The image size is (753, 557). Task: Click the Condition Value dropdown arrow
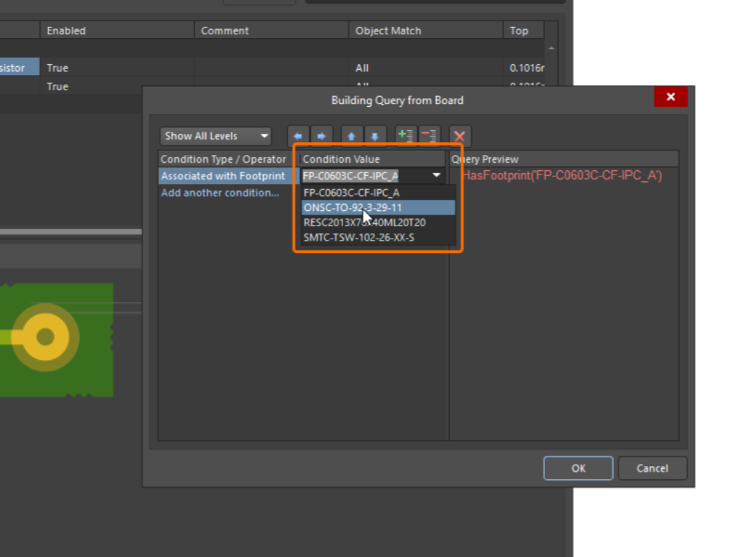click(x=437, y=176)
